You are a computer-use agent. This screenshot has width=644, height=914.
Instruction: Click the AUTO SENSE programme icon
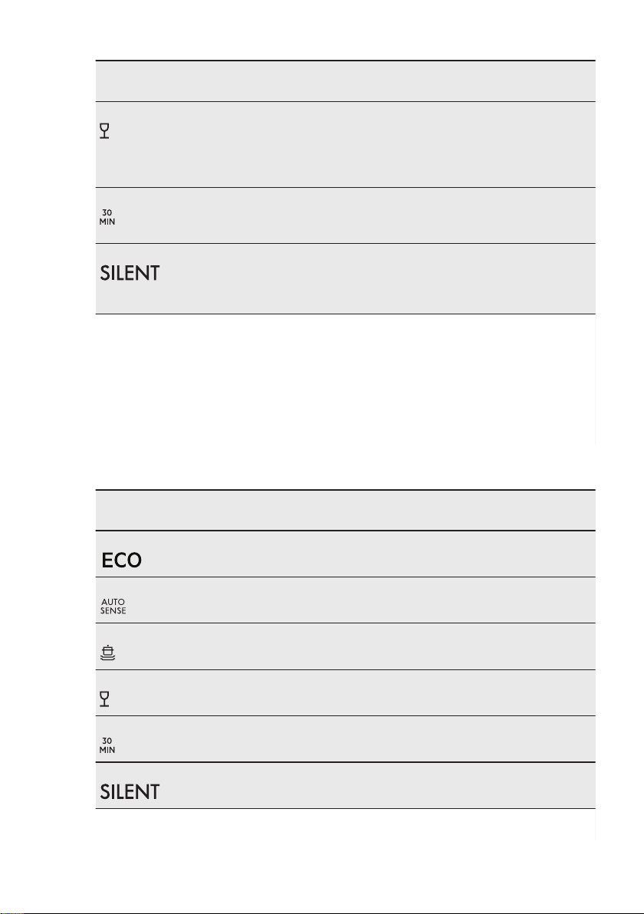coord(113,607)
